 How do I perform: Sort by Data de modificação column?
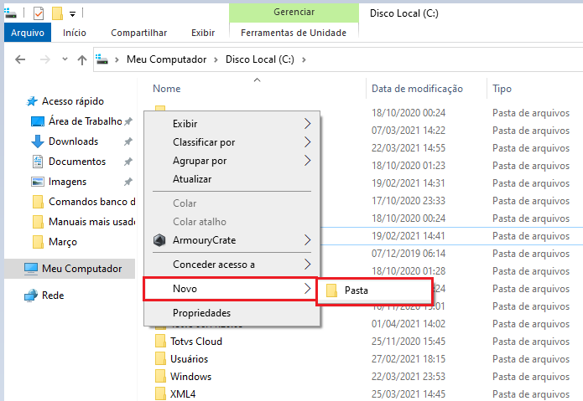[417, 89]
